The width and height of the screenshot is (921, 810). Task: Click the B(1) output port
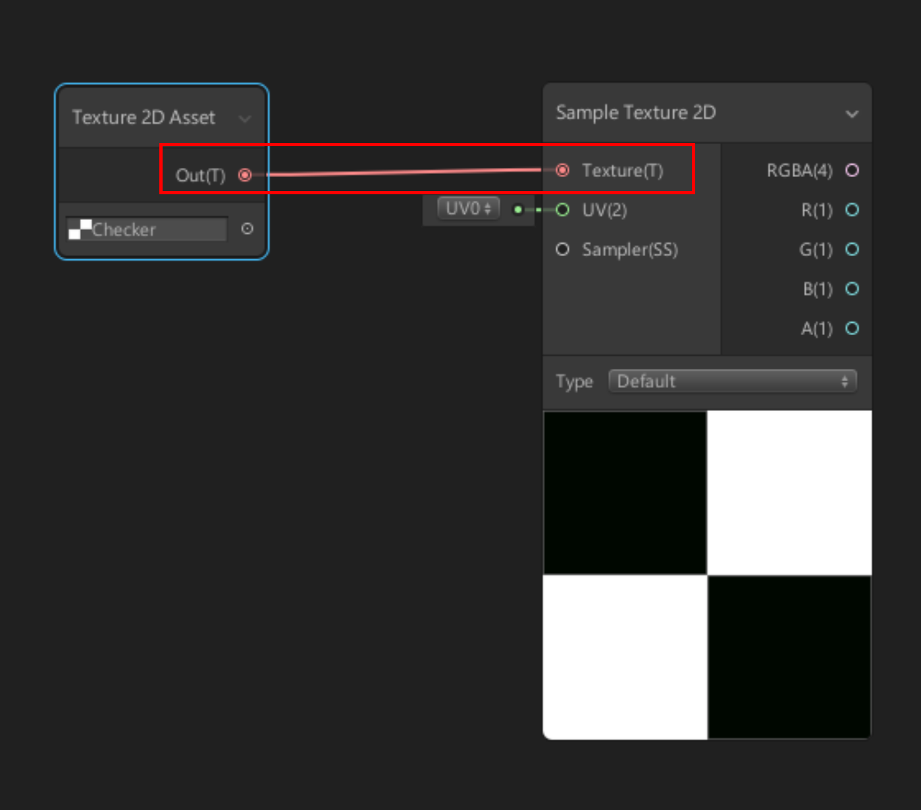point(852,288)
